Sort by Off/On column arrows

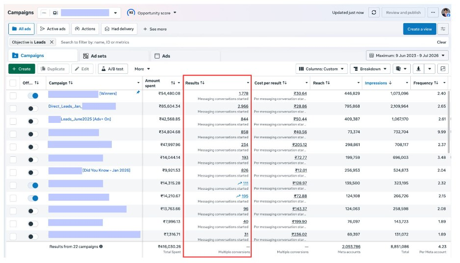point(36,83)
